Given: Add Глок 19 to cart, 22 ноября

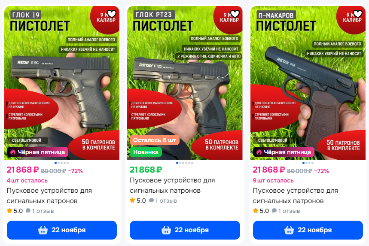Looking at the screenshot, I should click(62, 230).
